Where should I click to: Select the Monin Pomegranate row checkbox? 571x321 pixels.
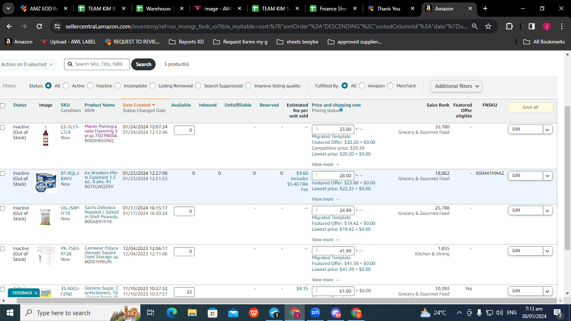[x=3, y=127]
